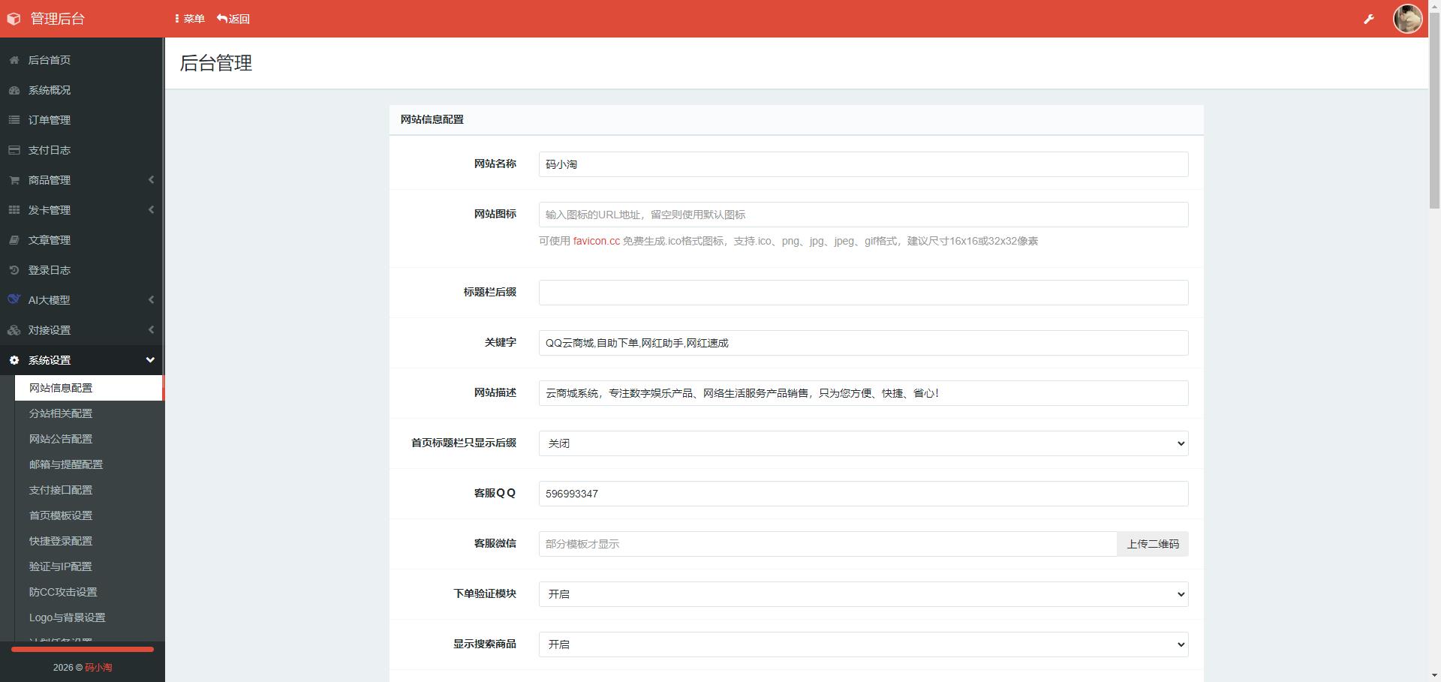Open the 下单验证模块 dropdown
Screen dimensions: 1441x682
click(x=862, y=593)
